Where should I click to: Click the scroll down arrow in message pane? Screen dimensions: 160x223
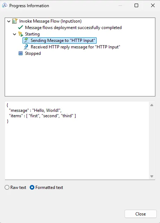point(152,176)
